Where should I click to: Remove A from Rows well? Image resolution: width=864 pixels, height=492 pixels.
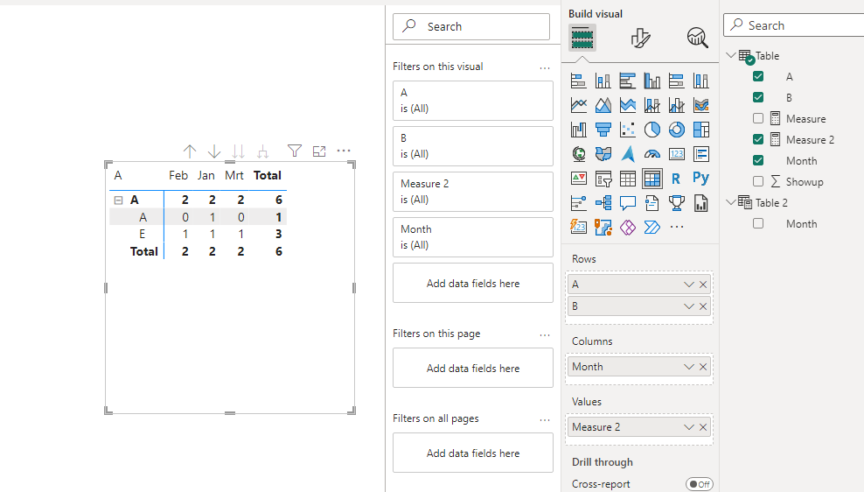pyautogui.click(x=703, y=285)
